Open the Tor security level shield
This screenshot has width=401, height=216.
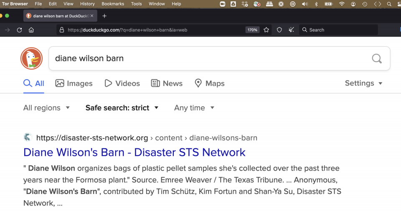click(279, 30)
